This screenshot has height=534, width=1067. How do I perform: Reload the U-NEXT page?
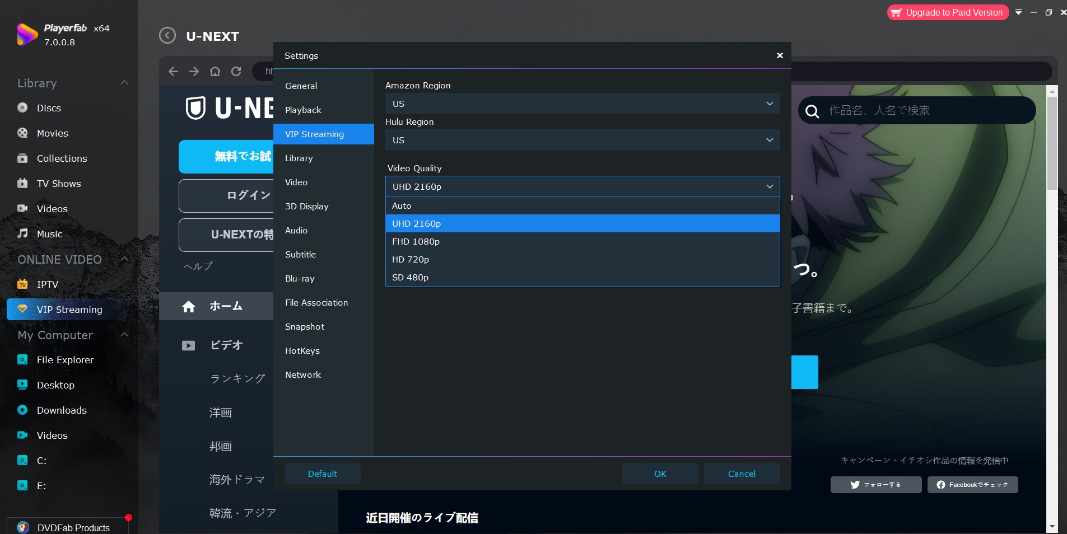click(x=236, y=71)
